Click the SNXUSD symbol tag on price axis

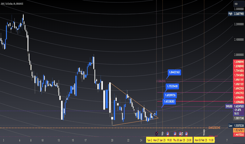pos(229,106)
